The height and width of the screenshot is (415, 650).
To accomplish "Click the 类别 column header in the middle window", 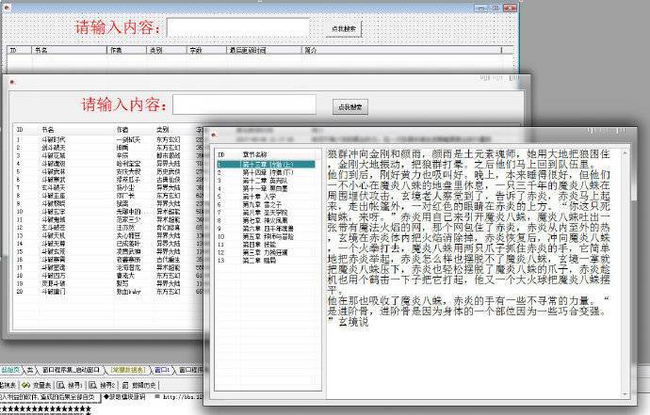I will coord(163,129).
